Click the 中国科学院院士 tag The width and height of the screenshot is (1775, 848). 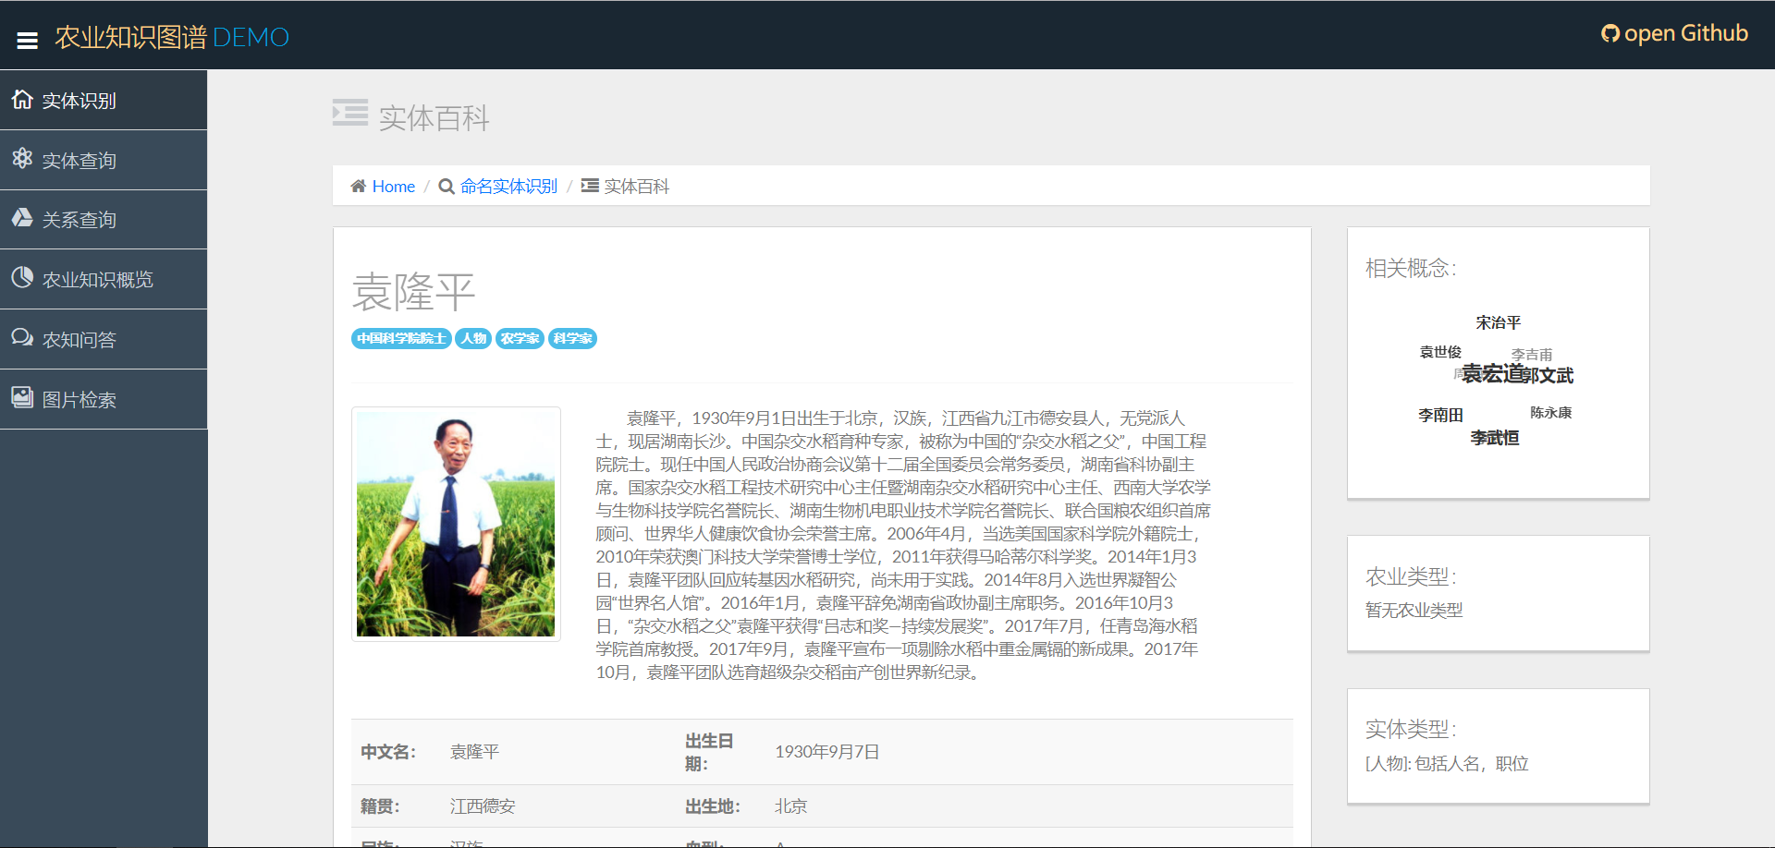[x=400, y=338]
